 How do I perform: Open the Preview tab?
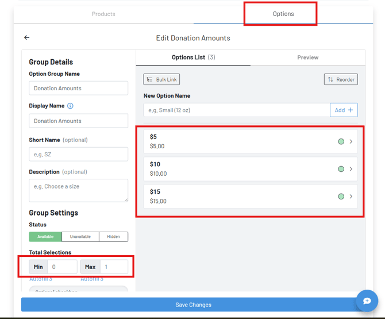(x=307, y=57)
